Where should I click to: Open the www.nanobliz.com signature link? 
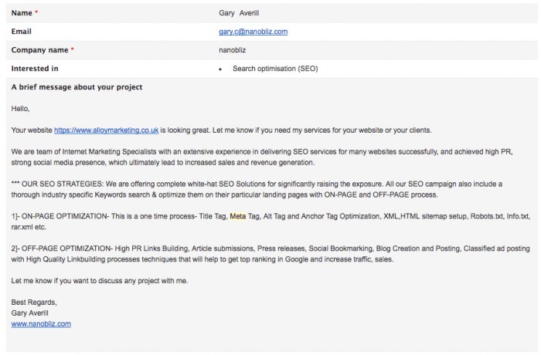coord(41,324)
